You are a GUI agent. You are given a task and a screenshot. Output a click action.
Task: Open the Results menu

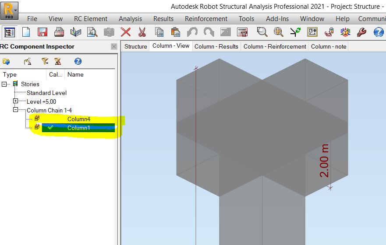[x=163, y=19]
